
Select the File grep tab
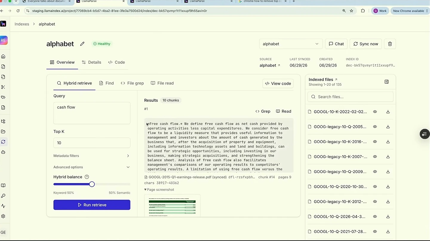click(132, 83)
